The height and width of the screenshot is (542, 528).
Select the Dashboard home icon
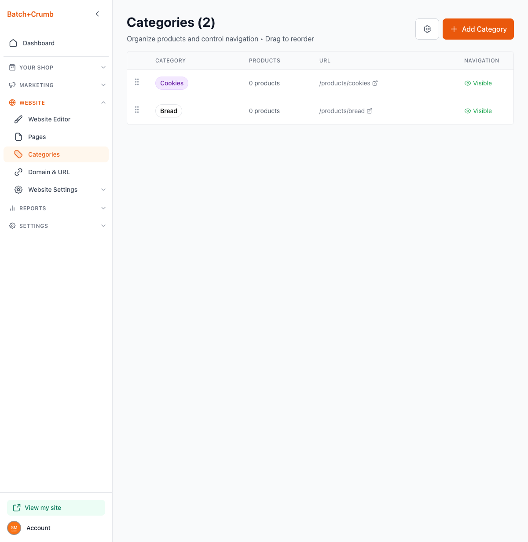(14, 43)
